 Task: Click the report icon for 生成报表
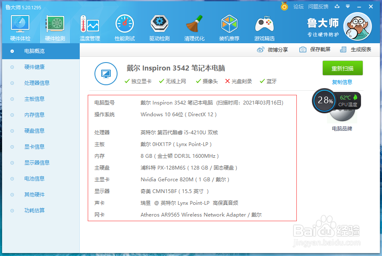pos(343,50)
